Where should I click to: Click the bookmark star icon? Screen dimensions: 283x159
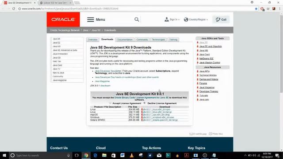[256, 9]
